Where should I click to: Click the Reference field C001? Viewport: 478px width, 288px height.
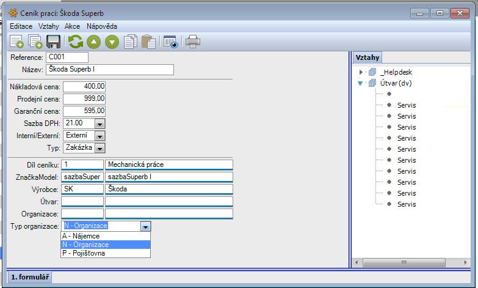click(x=67, y=57)
